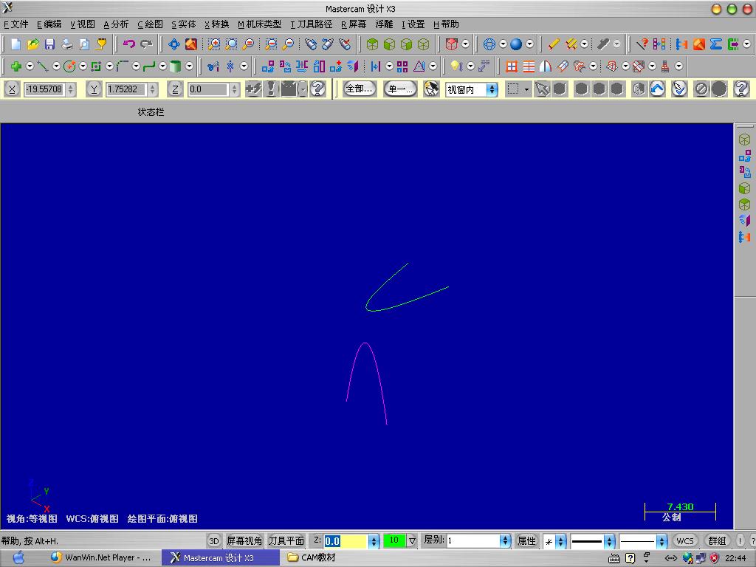The width and height of the screenshot is (756, 567).
Task: Open print preview with the magnifier page icon
Action: tap(84, 44)
